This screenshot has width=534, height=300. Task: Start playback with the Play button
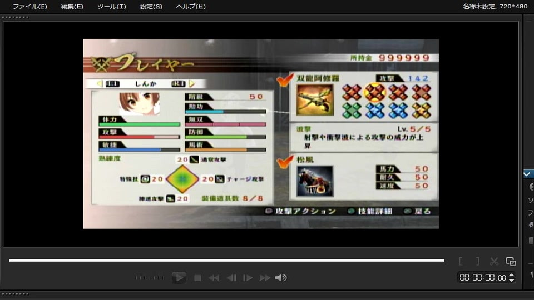coord(179,278)
